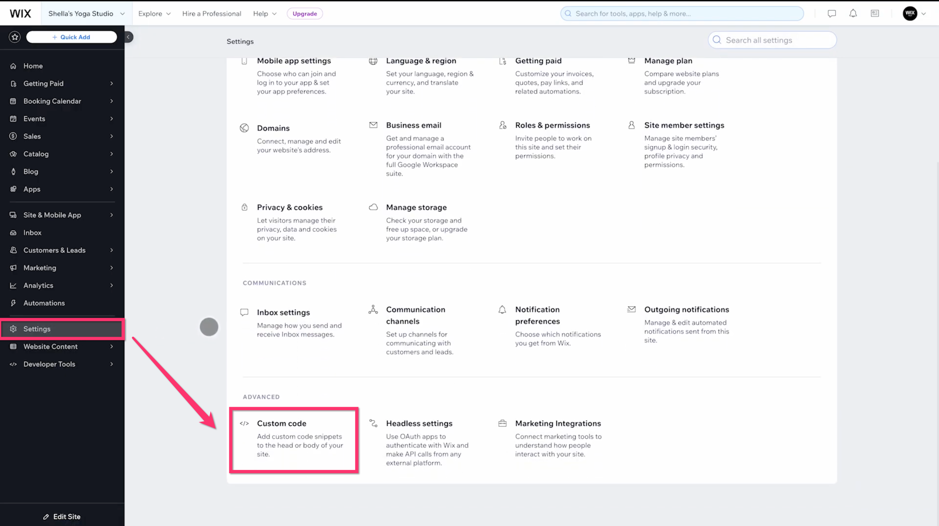Click the news feed icon beside bell
The width and height of the screenshot is (939, 526).
pyautogui.click(x=875, y=13)
